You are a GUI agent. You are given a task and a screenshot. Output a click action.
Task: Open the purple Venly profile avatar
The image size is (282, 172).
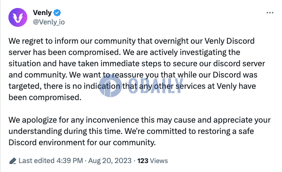[18, 17]
